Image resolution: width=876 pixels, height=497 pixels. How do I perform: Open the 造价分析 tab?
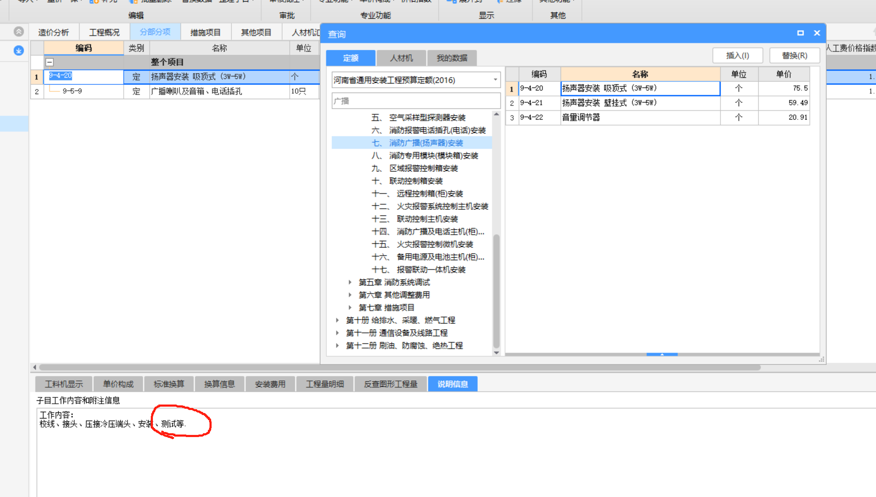(53, 33)
